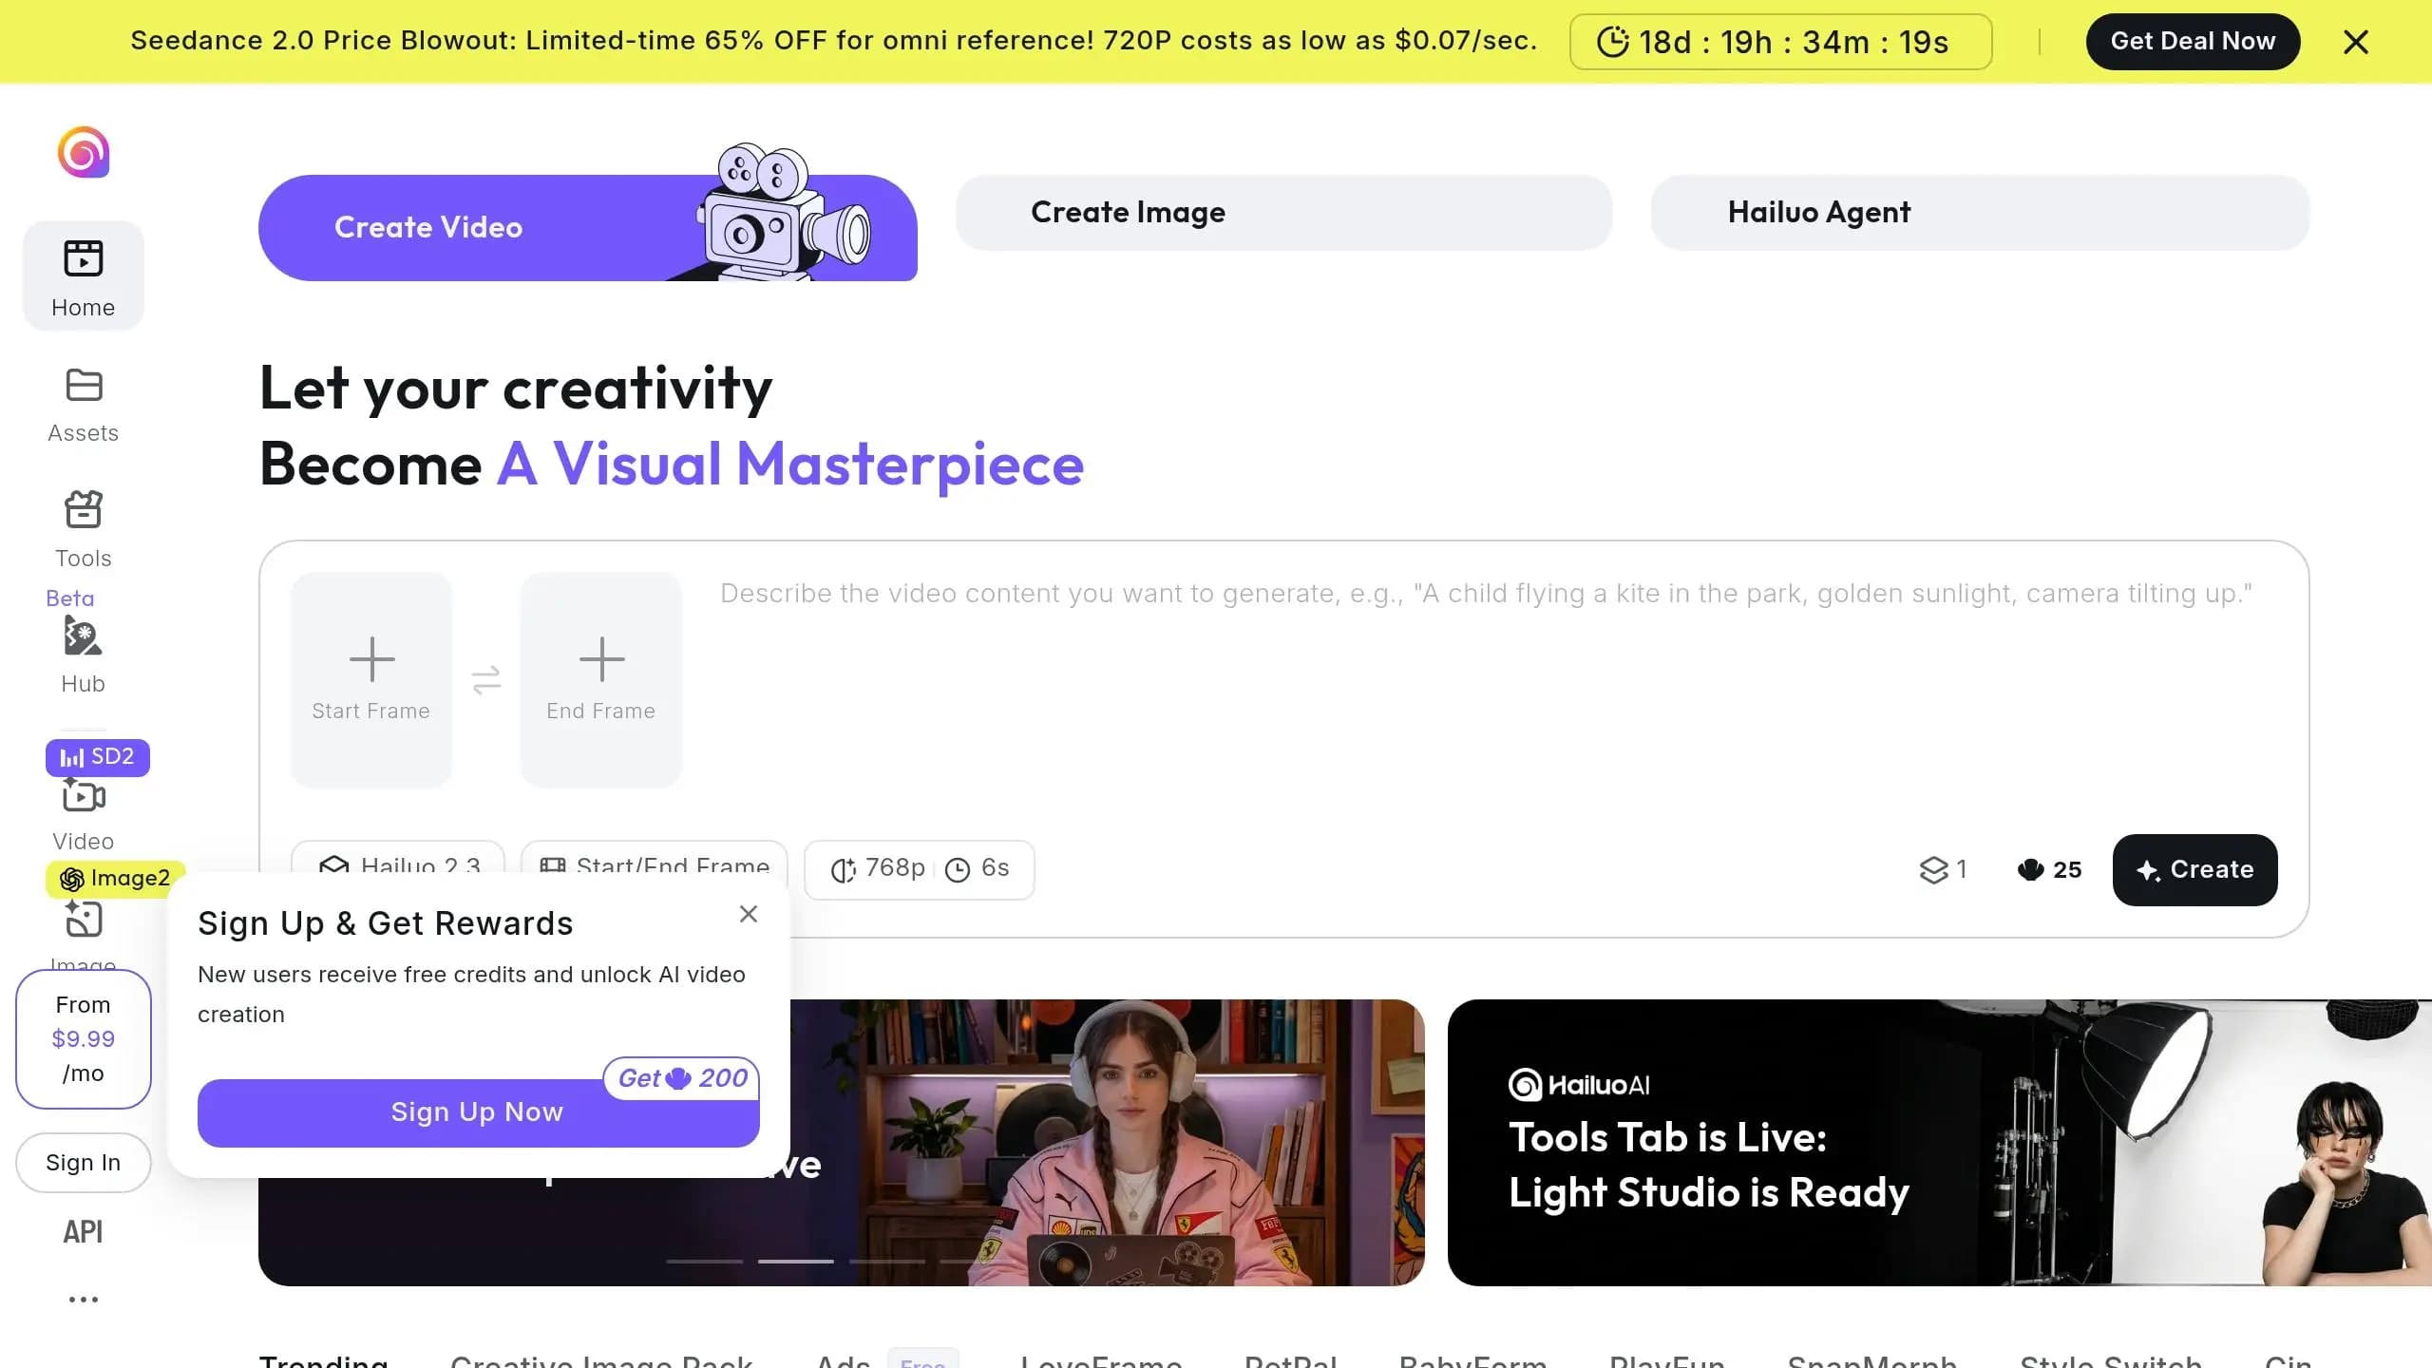Switch to the Create Image tab
This screenshot has height=1368, width=2432.
[x=1284, y=213]
